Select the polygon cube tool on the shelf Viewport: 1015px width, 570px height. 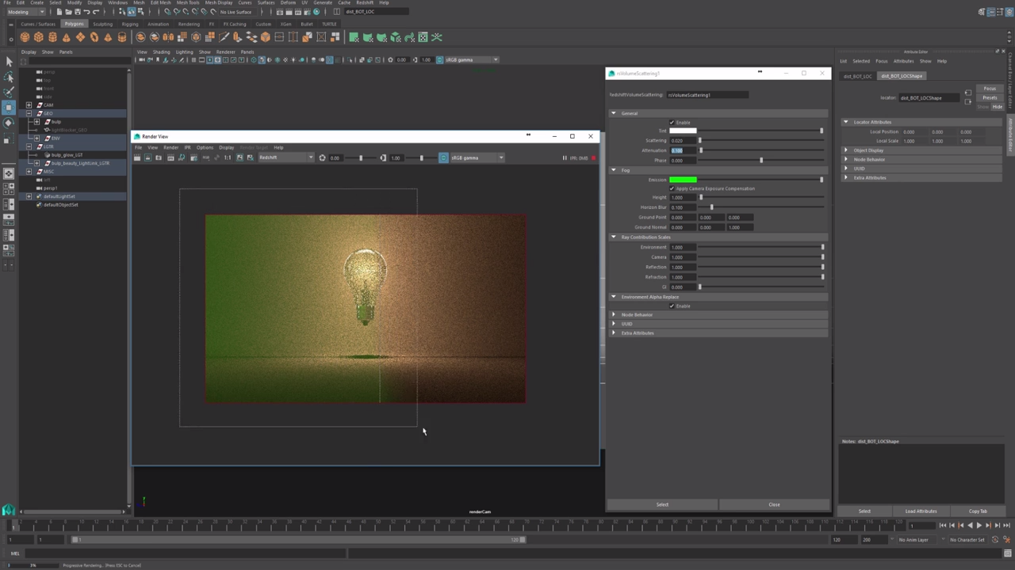point(39,38)
